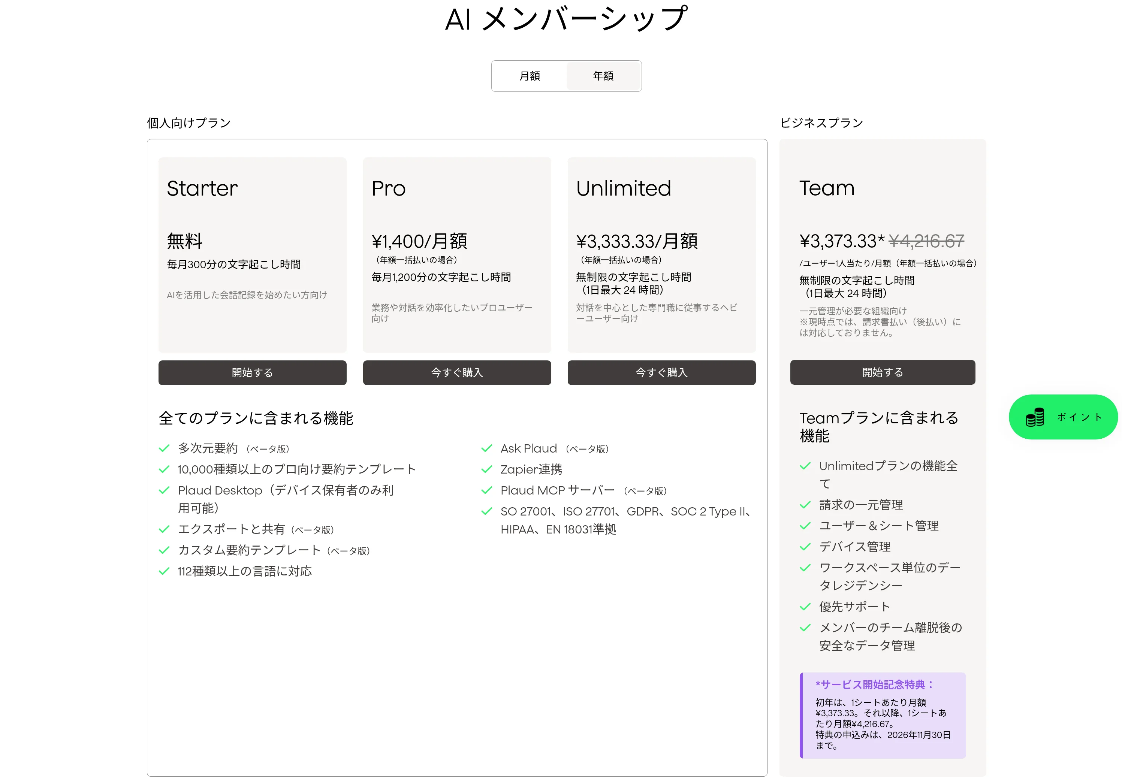This screenshot has height=777, width=1122.
Task: Click the Unlimited plan title
Action: click(x=623, y=188)
